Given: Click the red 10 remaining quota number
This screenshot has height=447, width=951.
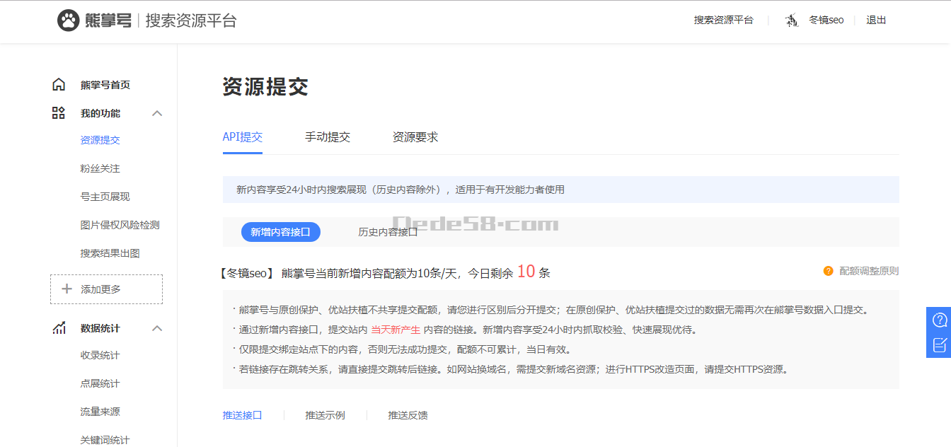Looking at the screenshot, I should (x=526, y=272).
